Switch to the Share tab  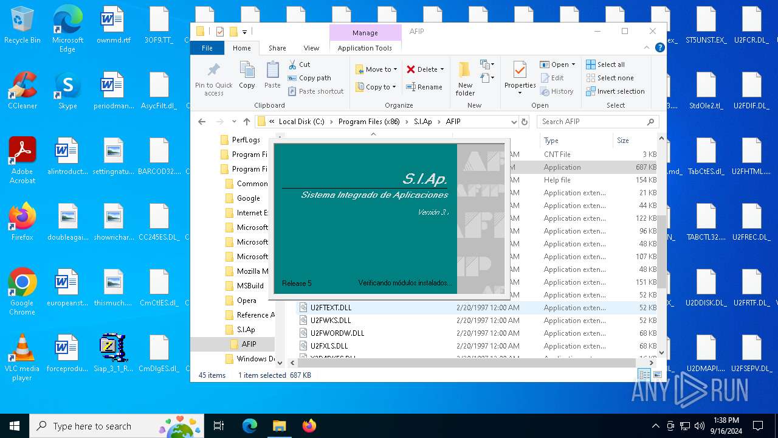click(277, 48)
